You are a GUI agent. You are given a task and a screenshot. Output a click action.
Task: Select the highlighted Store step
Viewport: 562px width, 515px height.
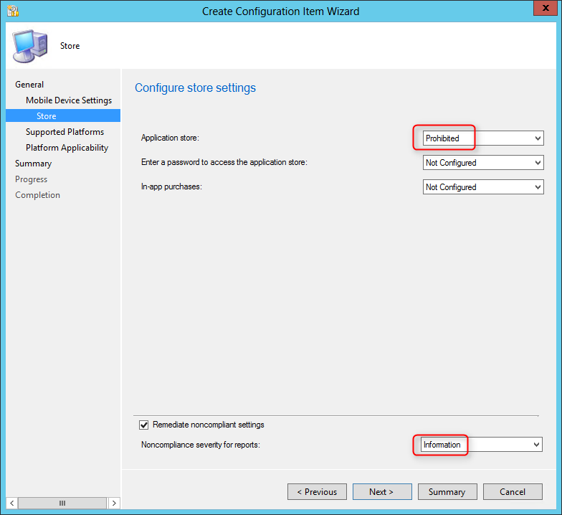pyautogui.click(x=63, y=116)
